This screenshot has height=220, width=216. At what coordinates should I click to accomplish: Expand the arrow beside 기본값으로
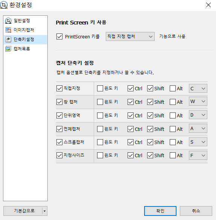coord(45,211)
